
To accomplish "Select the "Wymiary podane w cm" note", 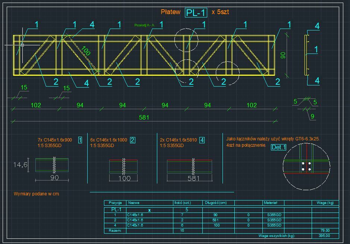I will click(37, 194).
